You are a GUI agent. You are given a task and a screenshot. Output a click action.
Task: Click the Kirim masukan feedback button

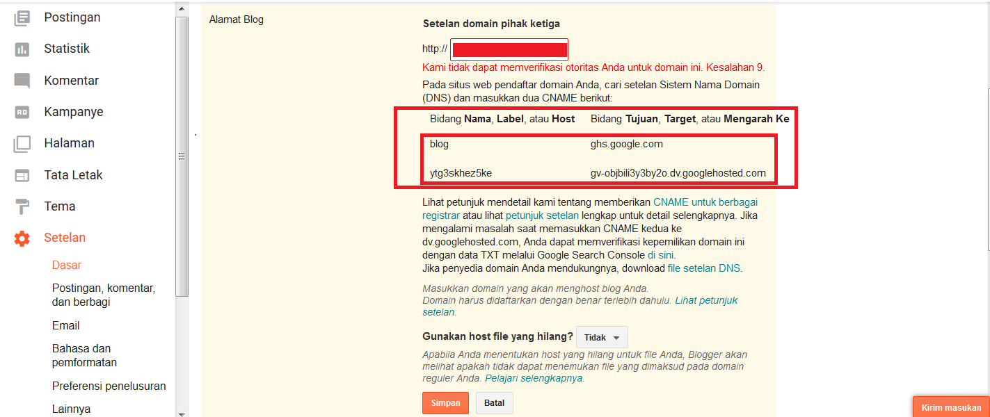coord(951,407)
